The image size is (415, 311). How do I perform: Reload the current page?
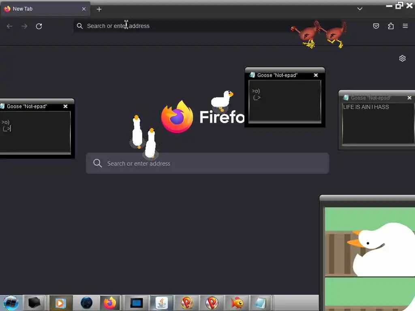39,26
